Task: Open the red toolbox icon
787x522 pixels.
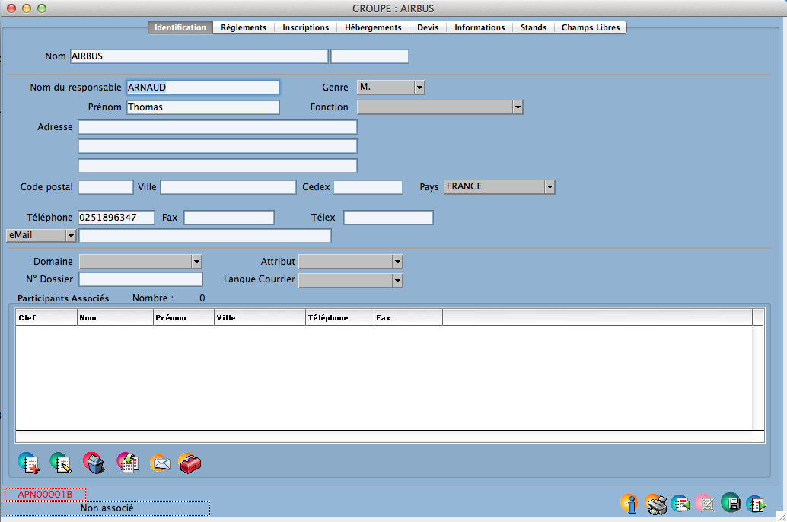Action: (x=190, y=463)
